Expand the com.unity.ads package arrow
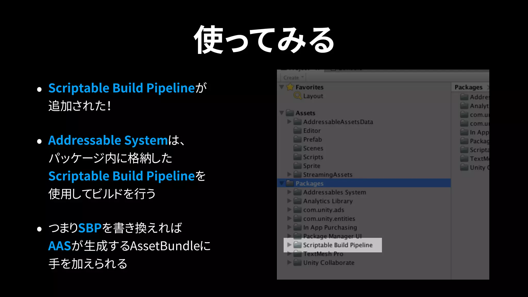528x297 pixels. click(x=289, y=210)
